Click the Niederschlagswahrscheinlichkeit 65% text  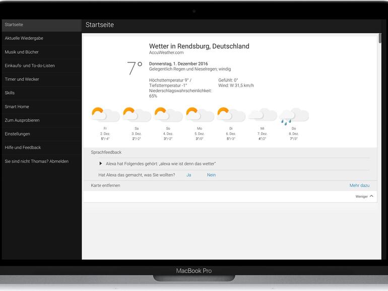click(x=180, y=93)
